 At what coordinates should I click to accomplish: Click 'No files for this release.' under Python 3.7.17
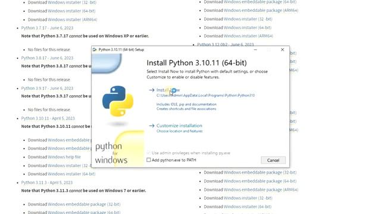49,49
